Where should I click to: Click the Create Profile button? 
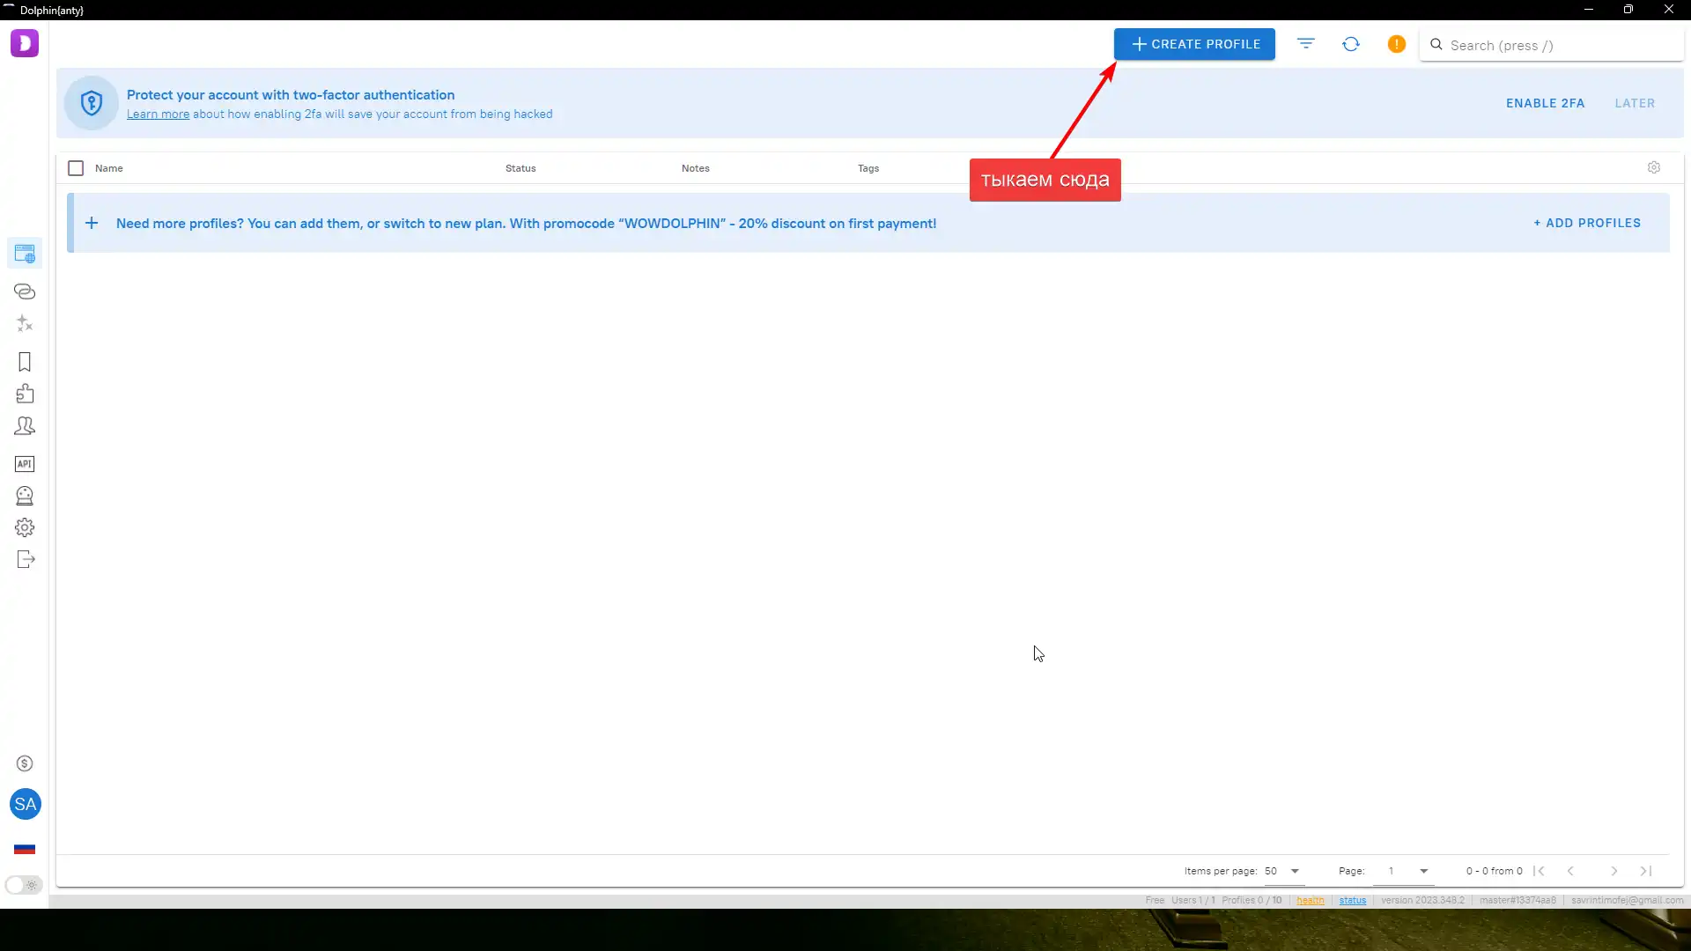coord(1194,44)
